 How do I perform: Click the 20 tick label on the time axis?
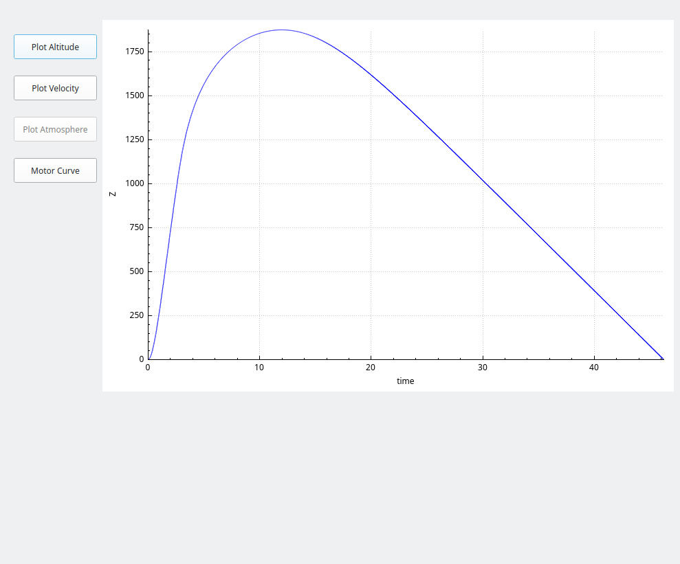coord(371,368)
